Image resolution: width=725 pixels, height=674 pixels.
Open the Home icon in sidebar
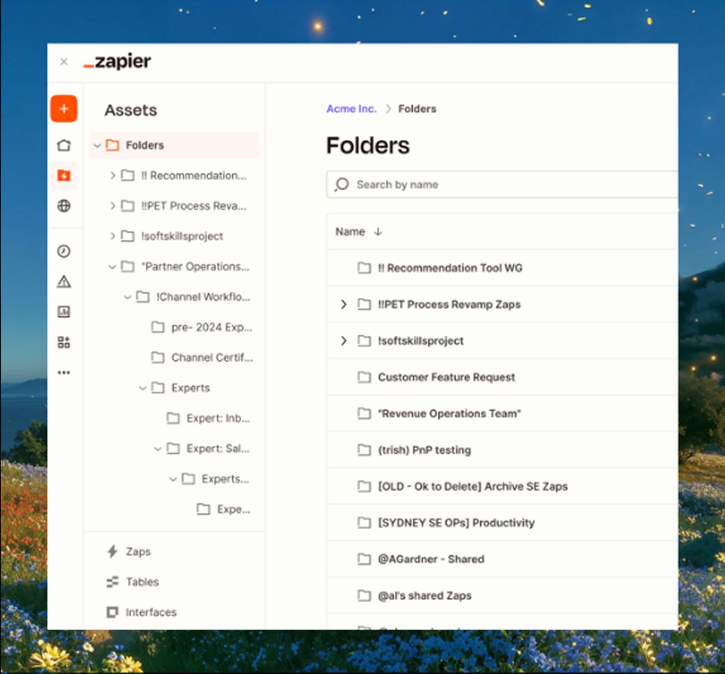click(64, 145)
